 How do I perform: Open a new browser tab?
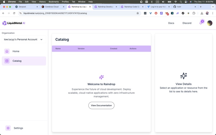tap(201, 7)
